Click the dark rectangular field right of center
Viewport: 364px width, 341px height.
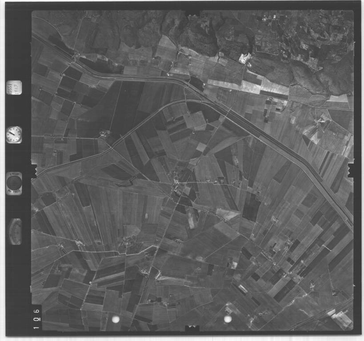click(251, 206)
